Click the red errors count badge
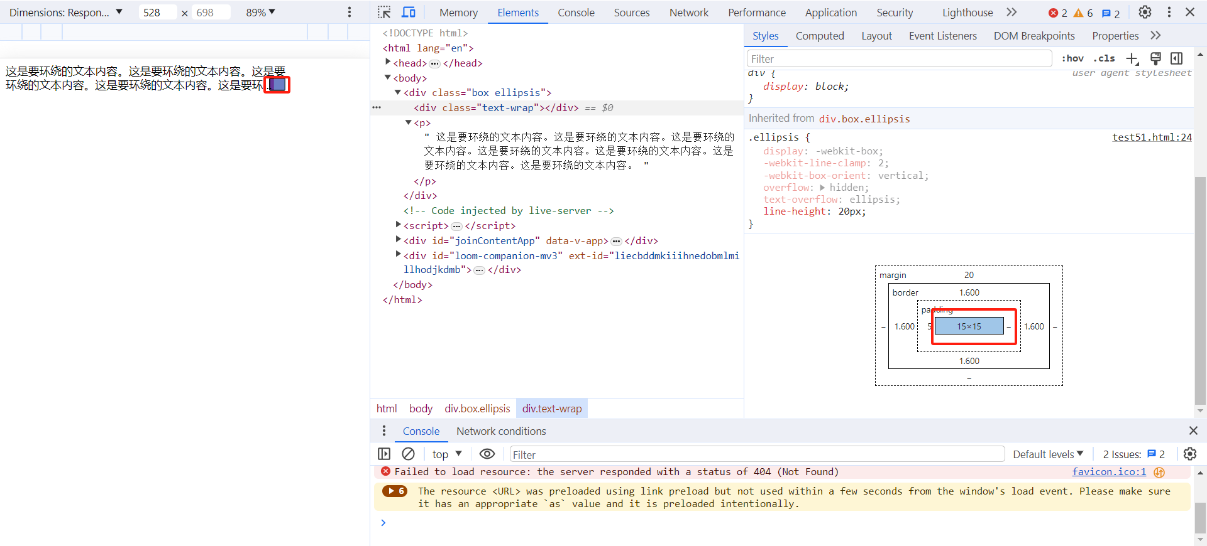This screenshot has height=546, width=1207. pyautogui.click(x=1058, y=13)
